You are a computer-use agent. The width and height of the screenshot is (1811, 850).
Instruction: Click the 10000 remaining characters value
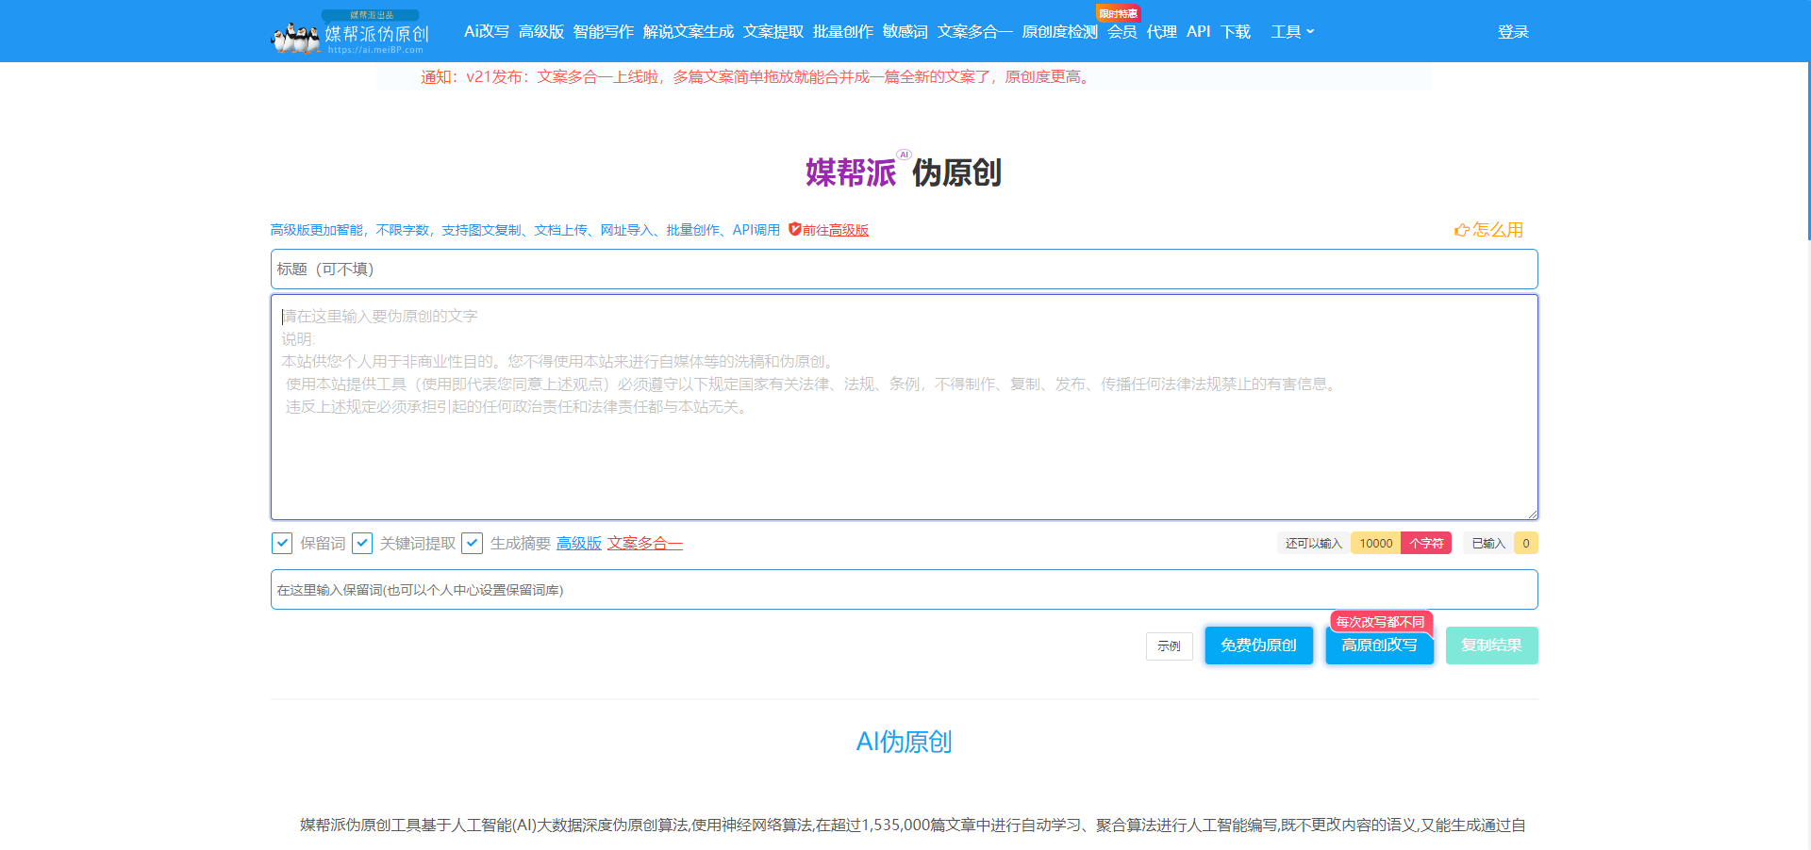[1376, 544]
